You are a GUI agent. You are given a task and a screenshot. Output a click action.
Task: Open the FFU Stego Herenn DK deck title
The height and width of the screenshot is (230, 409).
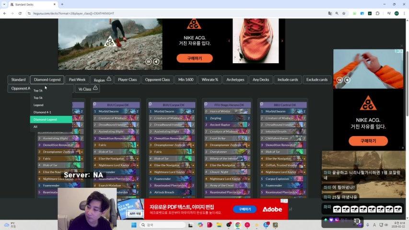click(x=229, y=105)
